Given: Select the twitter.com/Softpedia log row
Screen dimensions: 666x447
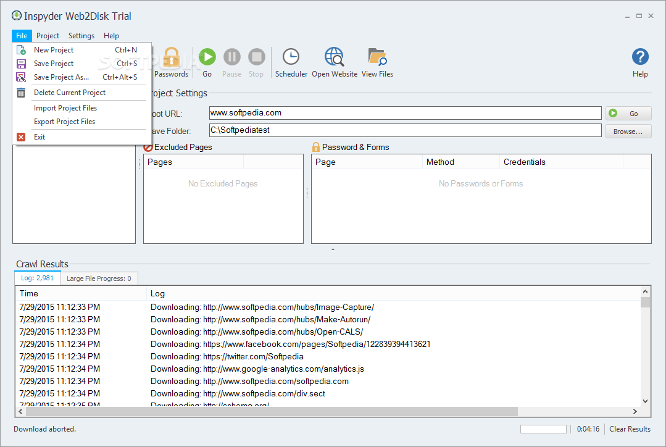Looking at the screenshot, I should pos(328,356).
